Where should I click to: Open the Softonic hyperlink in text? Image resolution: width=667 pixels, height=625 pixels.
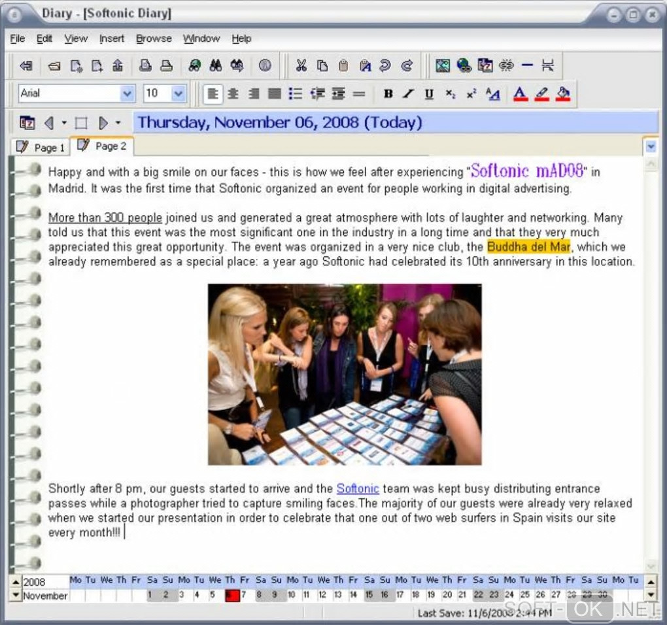pyautogui.click(x=358, y=488)
